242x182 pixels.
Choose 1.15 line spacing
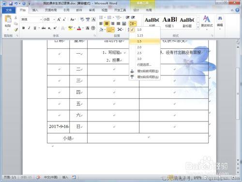[x=145, y=35]
